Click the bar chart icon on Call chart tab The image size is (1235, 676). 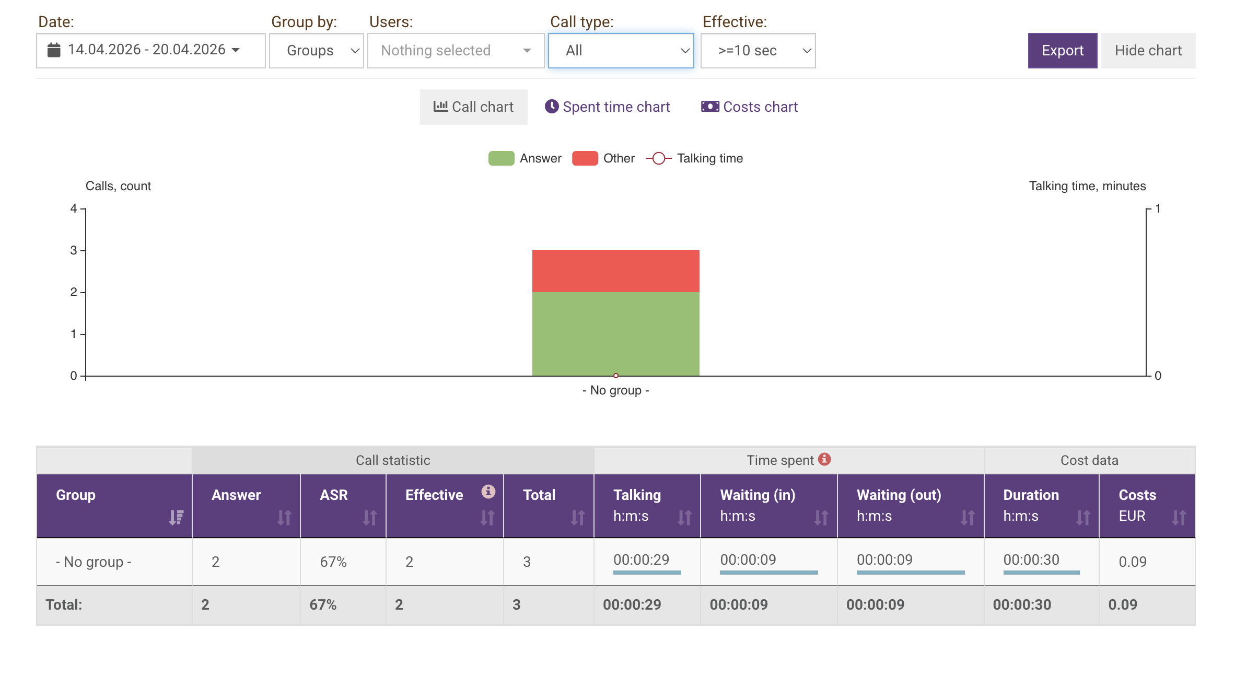(440, 107)
